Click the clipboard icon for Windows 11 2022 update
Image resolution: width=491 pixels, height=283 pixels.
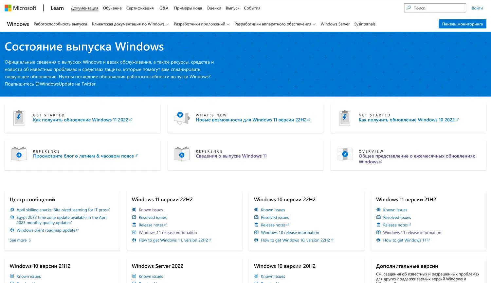pos(19,118)
